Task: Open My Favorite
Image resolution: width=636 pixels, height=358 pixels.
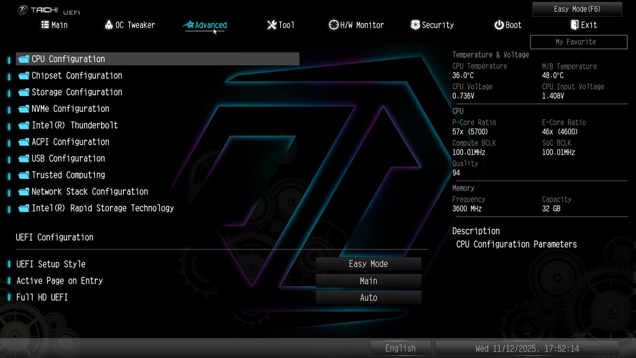Action: click(578, 42)
